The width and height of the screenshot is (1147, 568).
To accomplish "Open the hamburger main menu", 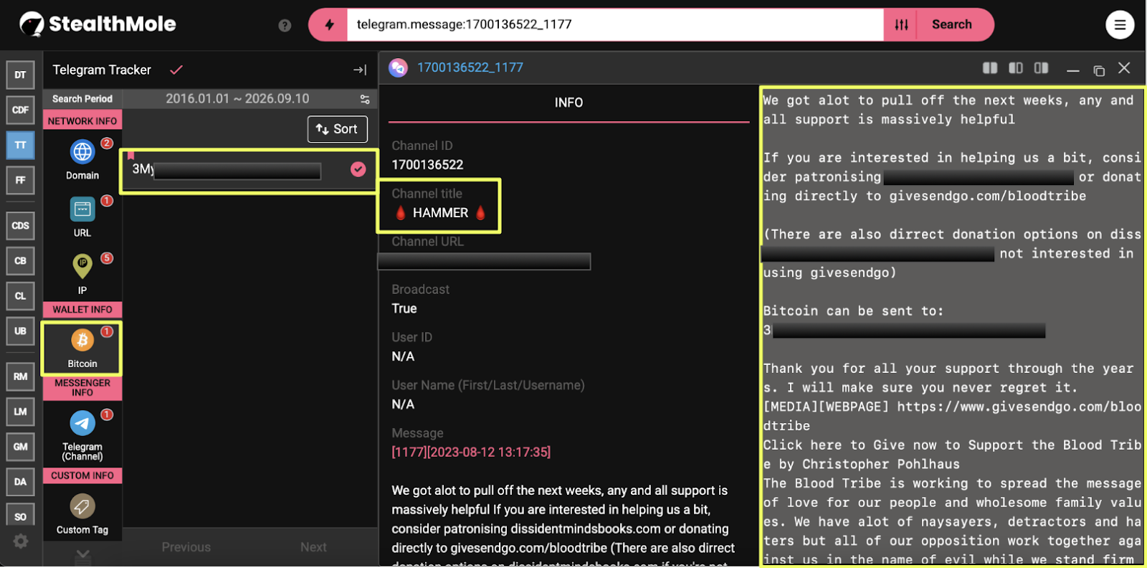I will 1120,25.
